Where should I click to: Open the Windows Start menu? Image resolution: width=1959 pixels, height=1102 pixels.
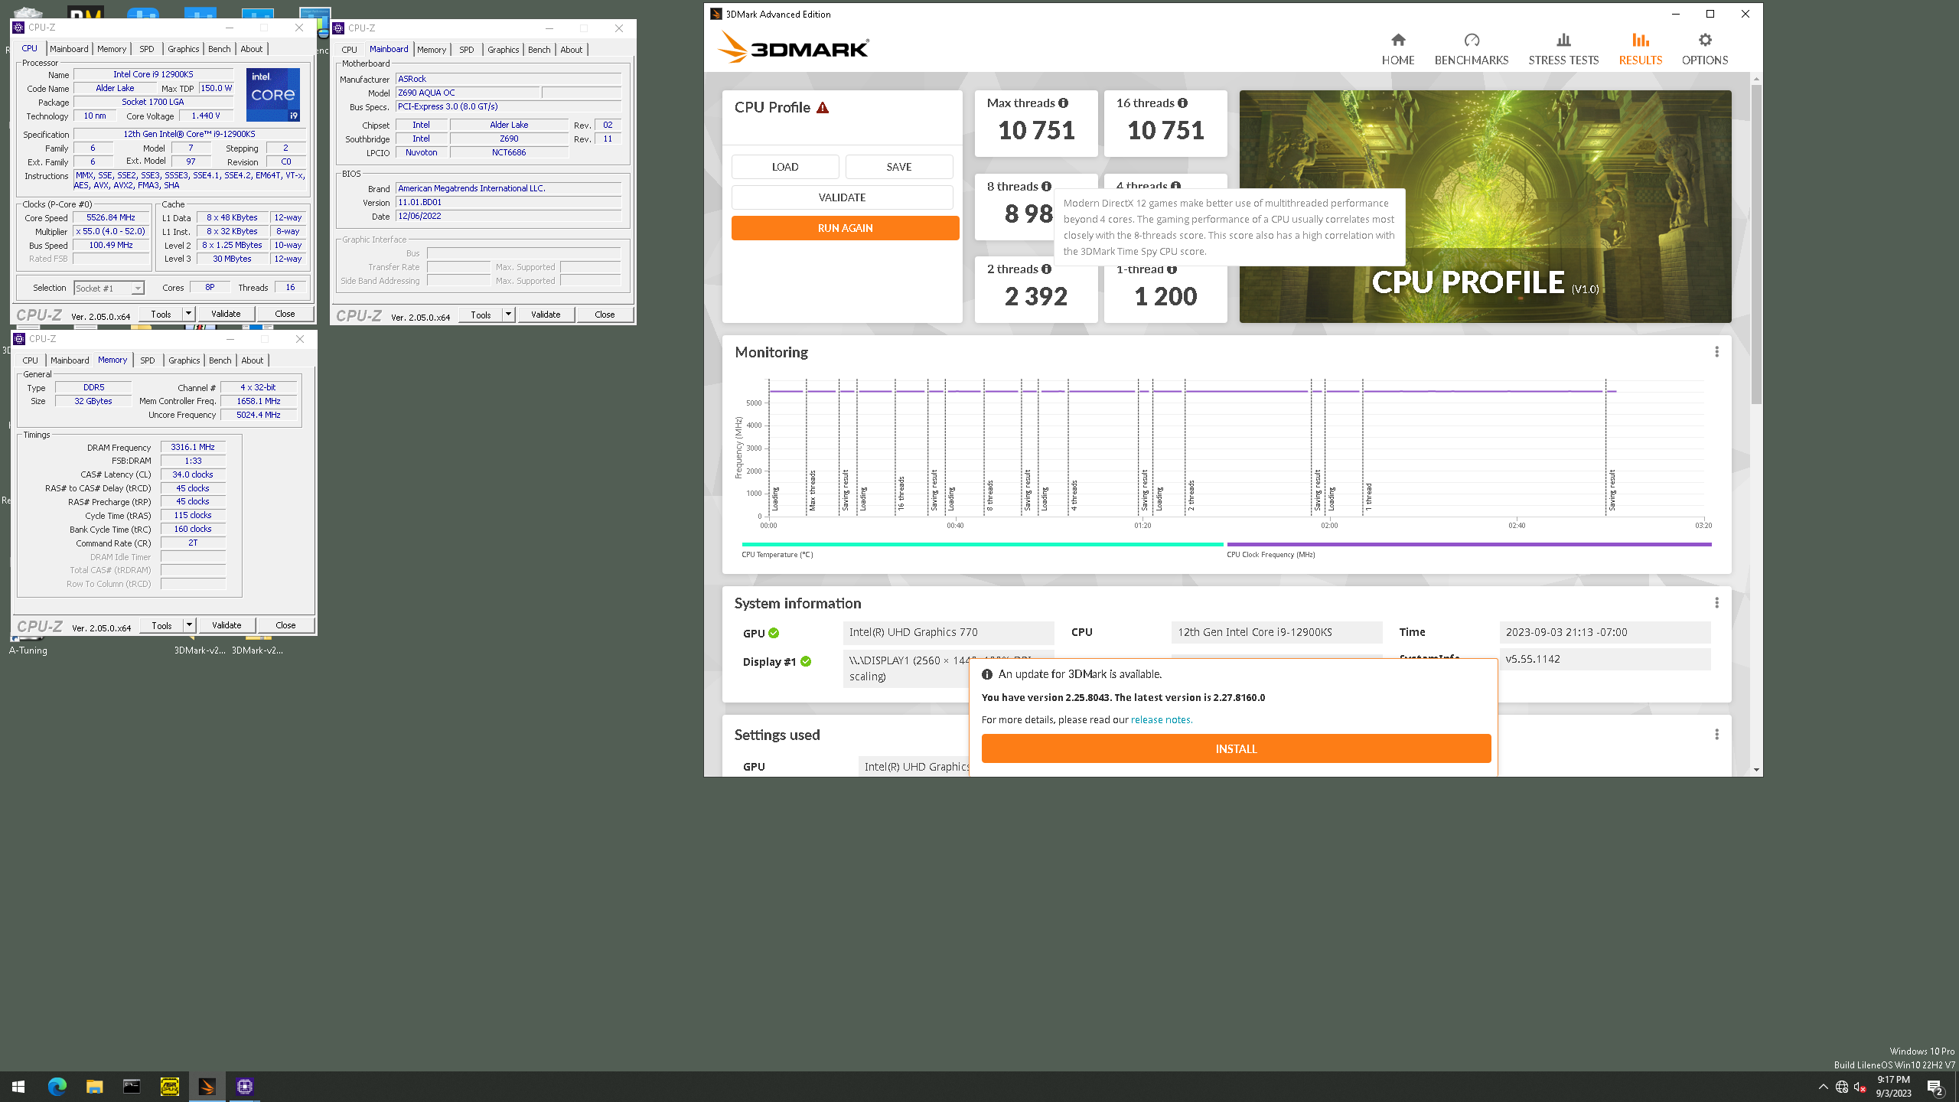(18, 1086)
